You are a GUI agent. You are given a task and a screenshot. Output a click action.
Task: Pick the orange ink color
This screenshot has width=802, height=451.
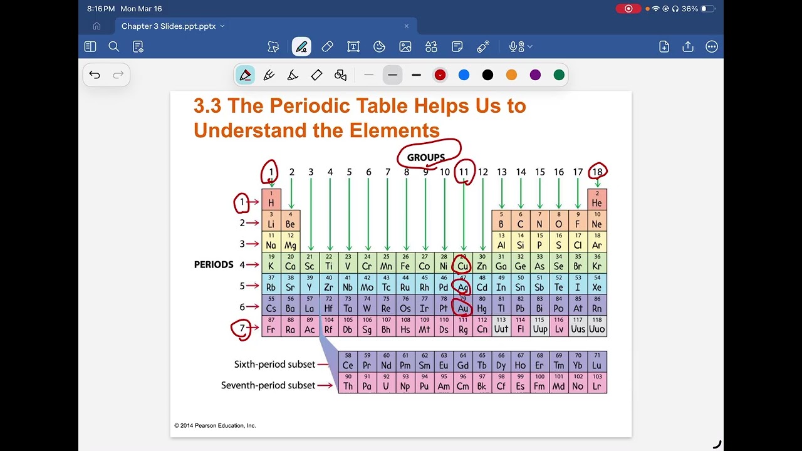511,75
